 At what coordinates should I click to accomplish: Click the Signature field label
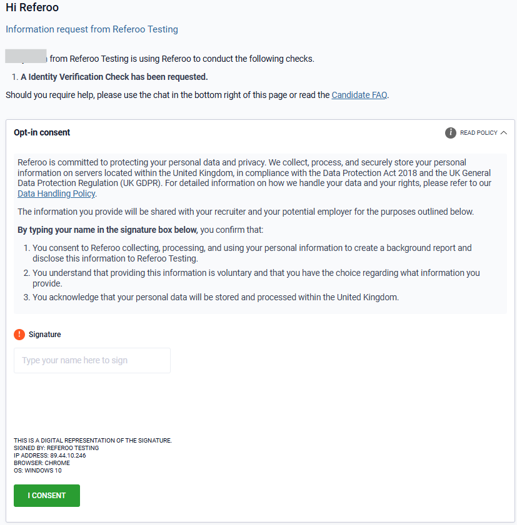(x=45, y=335)
